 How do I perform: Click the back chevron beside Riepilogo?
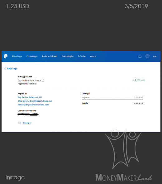tap(5, 69)
